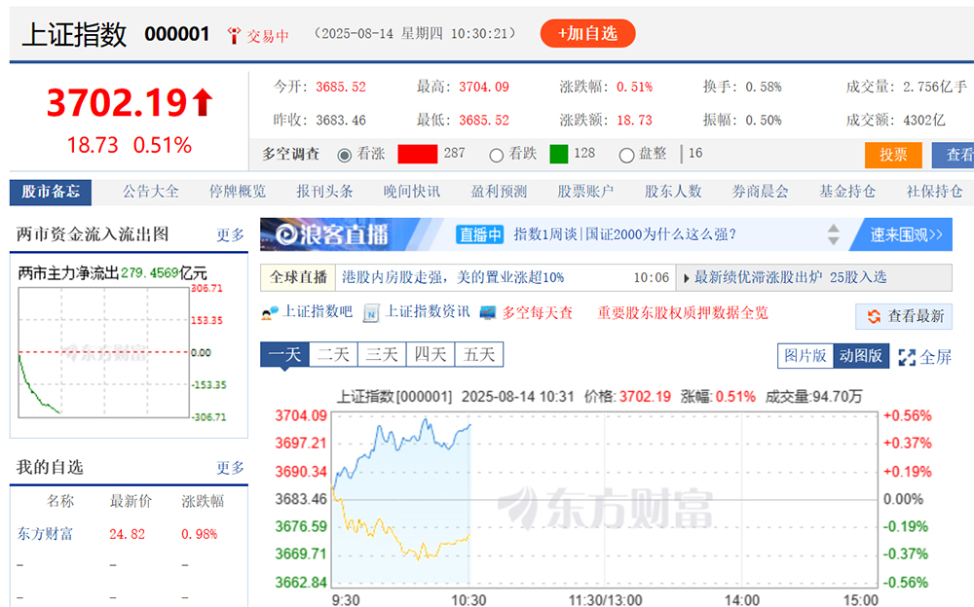Screen dimensions: 974x607
Task: Click the red bullish vote bar
Action: (418, 154)
